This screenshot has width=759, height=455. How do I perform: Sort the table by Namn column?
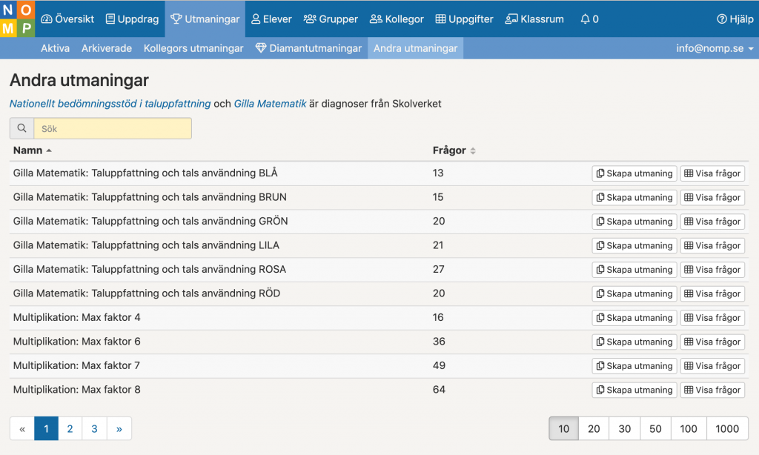point(33,150)
